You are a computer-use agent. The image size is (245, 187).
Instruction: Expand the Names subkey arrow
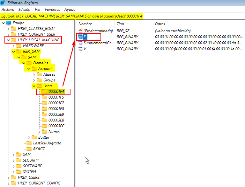[39, 132]
